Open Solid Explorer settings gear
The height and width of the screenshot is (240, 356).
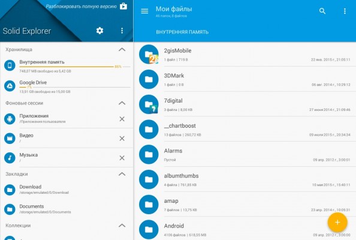pyautogui.click(x=99, y=31)
